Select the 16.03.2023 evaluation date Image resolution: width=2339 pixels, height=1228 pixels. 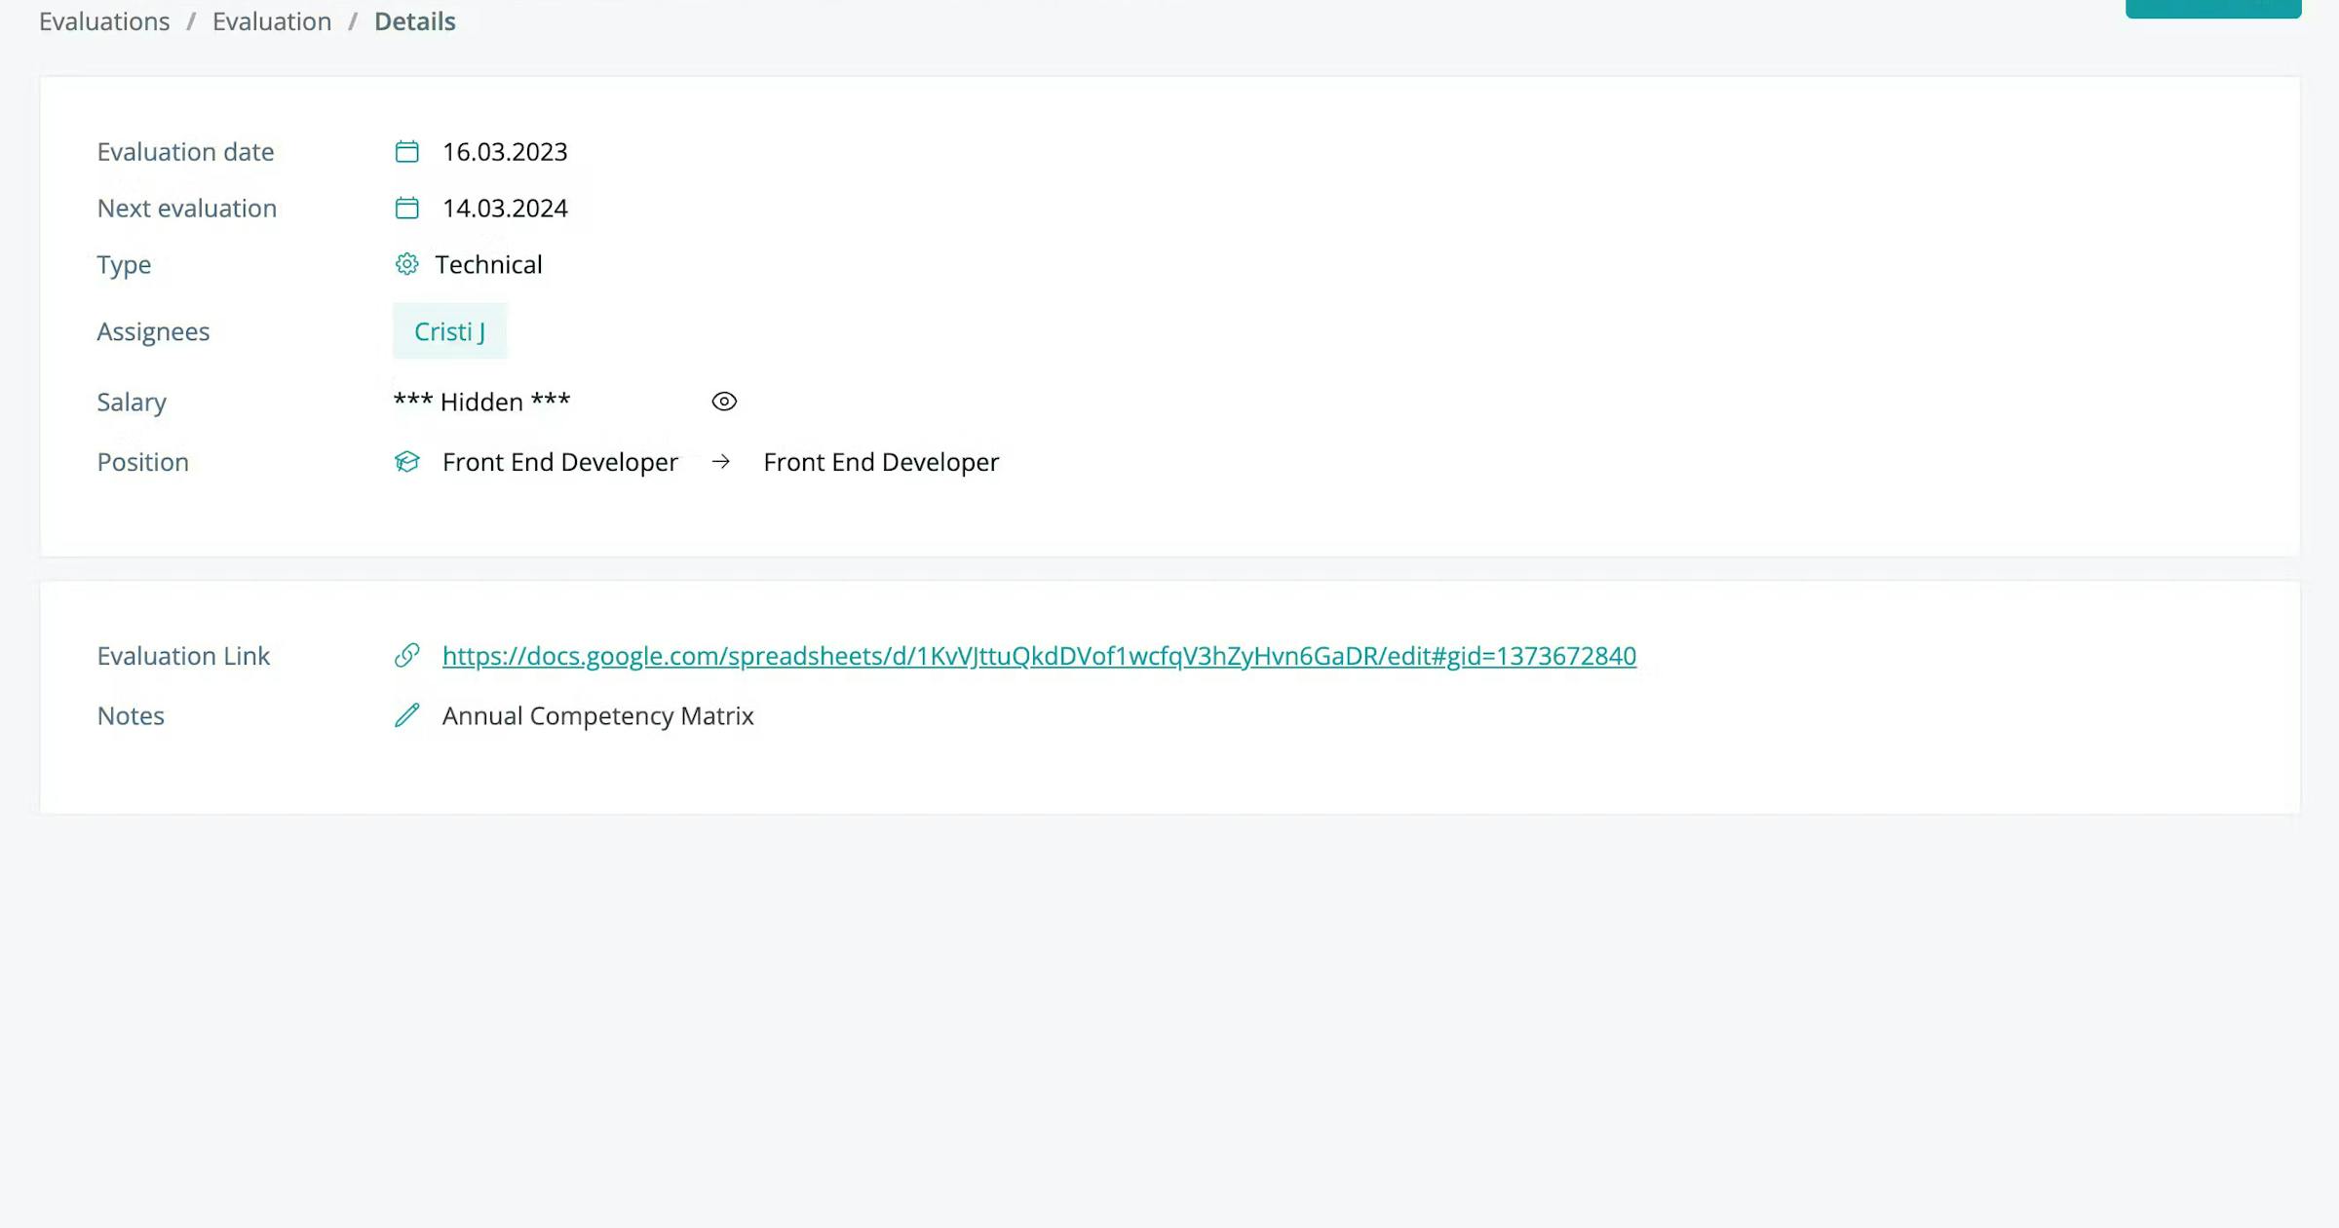[x=505, y=152]
